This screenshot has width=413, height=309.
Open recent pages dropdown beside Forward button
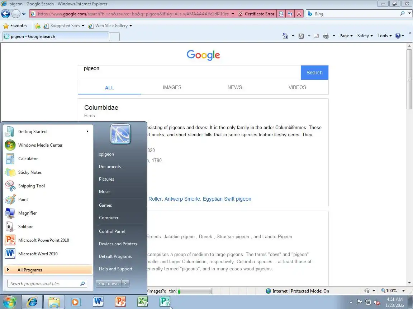coord(24,14)
